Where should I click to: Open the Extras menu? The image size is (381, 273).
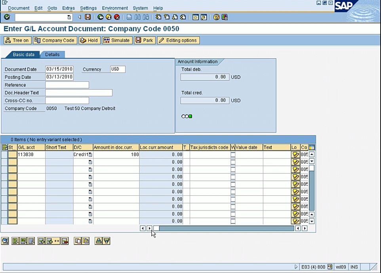69,8
